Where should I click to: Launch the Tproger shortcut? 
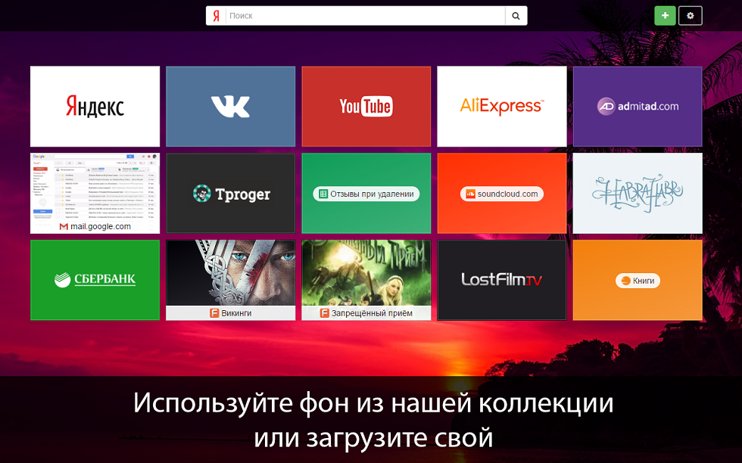[230, 193]
